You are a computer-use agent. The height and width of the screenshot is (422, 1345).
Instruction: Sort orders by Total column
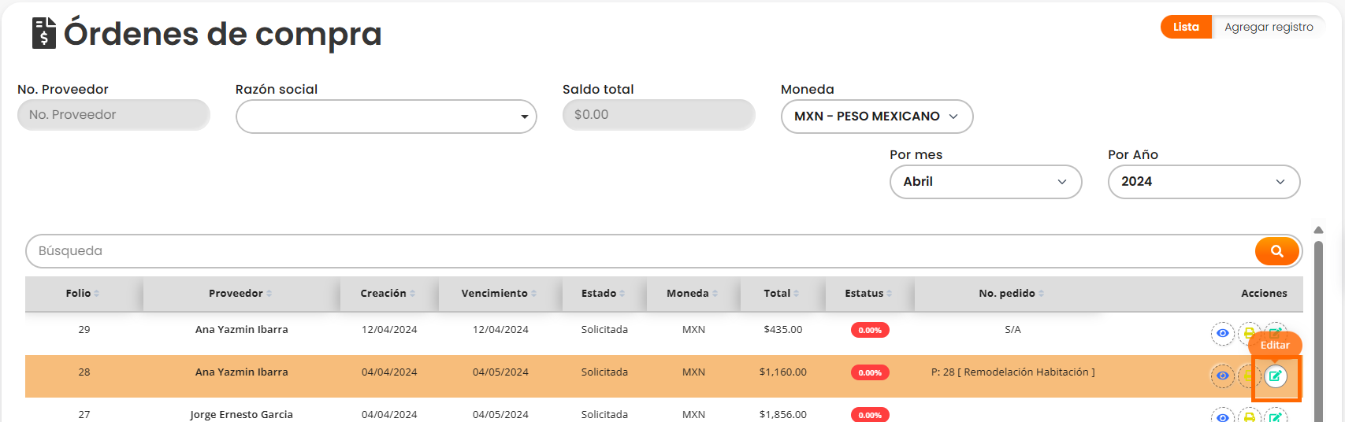[x=781, y=294]
